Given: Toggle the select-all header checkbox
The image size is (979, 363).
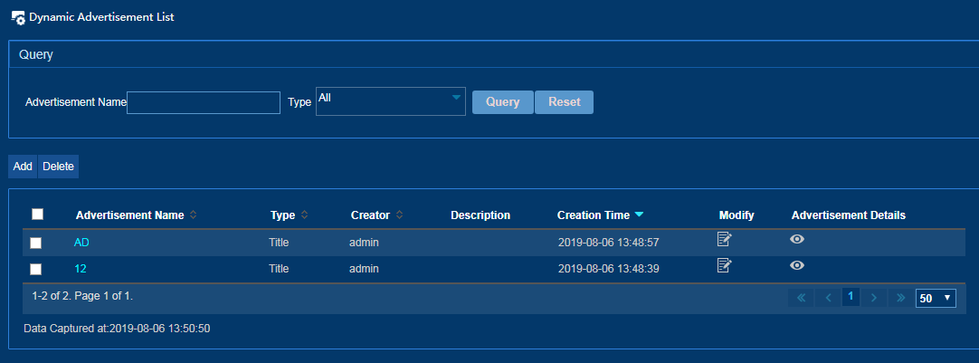Looking at the screenshot, I should coord(37,215).
